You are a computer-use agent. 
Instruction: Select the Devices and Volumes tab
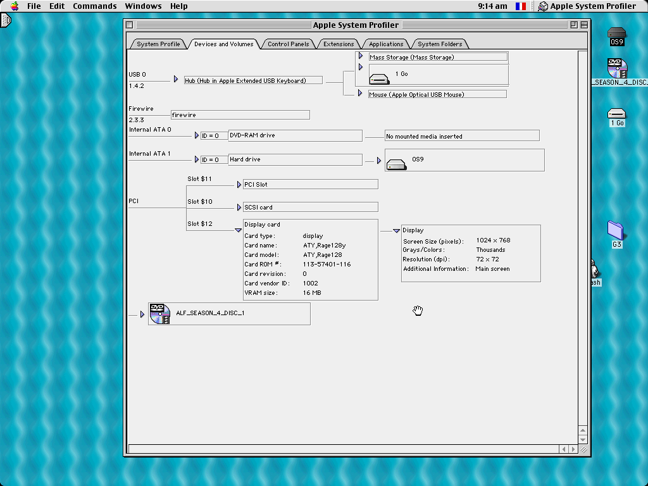pos(223,44)
